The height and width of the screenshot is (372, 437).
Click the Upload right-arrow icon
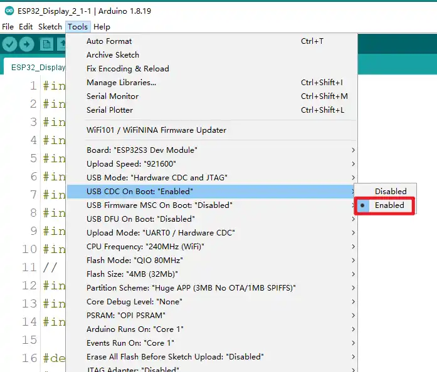click(x=26, y=44)
